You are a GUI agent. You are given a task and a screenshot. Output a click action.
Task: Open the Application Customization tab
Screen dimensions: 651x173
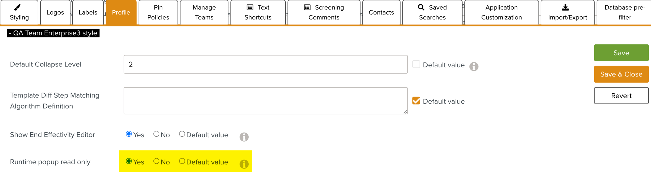(x=501, y=12)
